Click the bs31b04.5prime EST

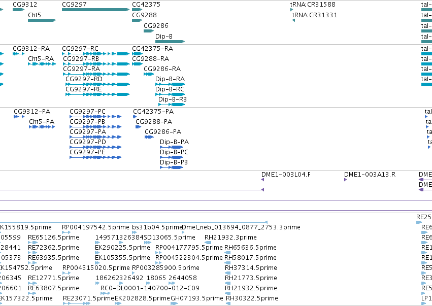135,232
